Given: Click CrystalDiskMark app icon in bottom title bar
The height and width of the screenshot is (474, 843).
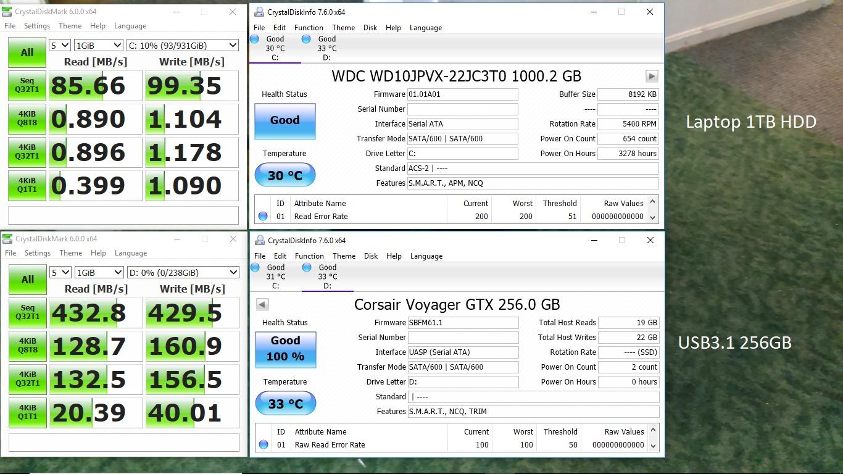Looking at the screenshot, I should [9, 239].
